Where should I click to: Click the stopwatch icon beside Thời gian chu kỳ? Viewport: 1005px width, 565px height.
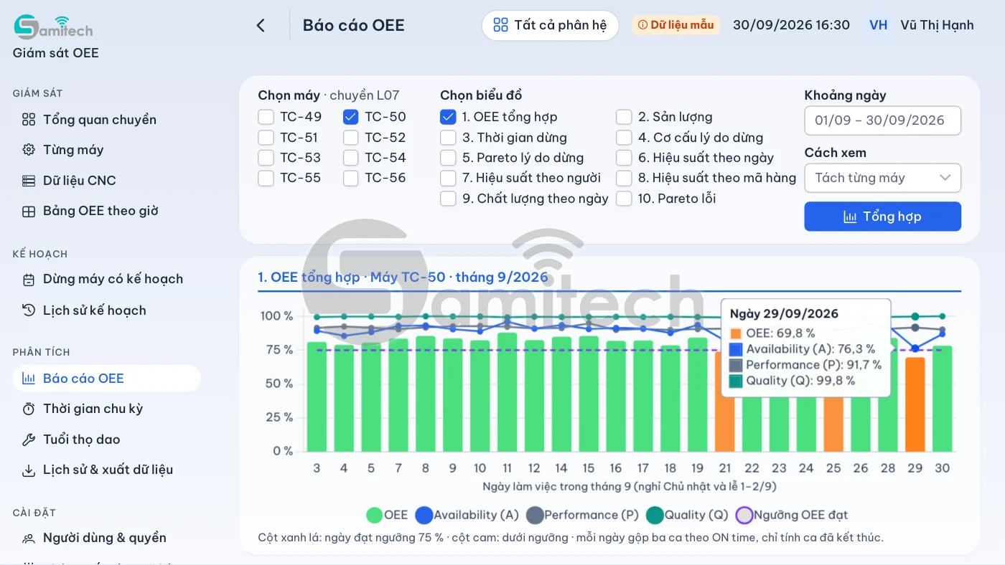[29, 409]
